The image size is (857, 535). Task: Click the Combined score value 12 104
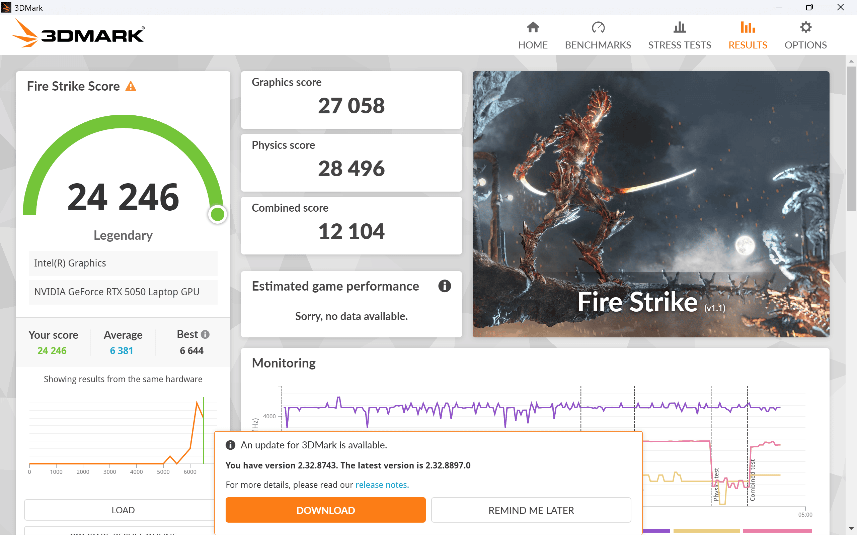(x=351, y=231)
